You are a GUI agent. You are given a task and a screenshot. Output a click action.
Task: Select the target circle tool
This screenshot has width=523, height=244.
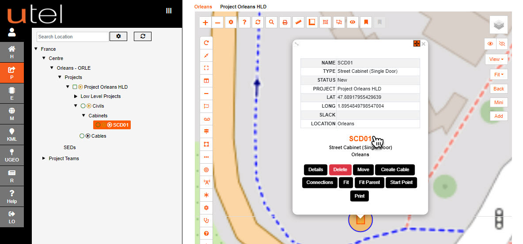point(206,170)
